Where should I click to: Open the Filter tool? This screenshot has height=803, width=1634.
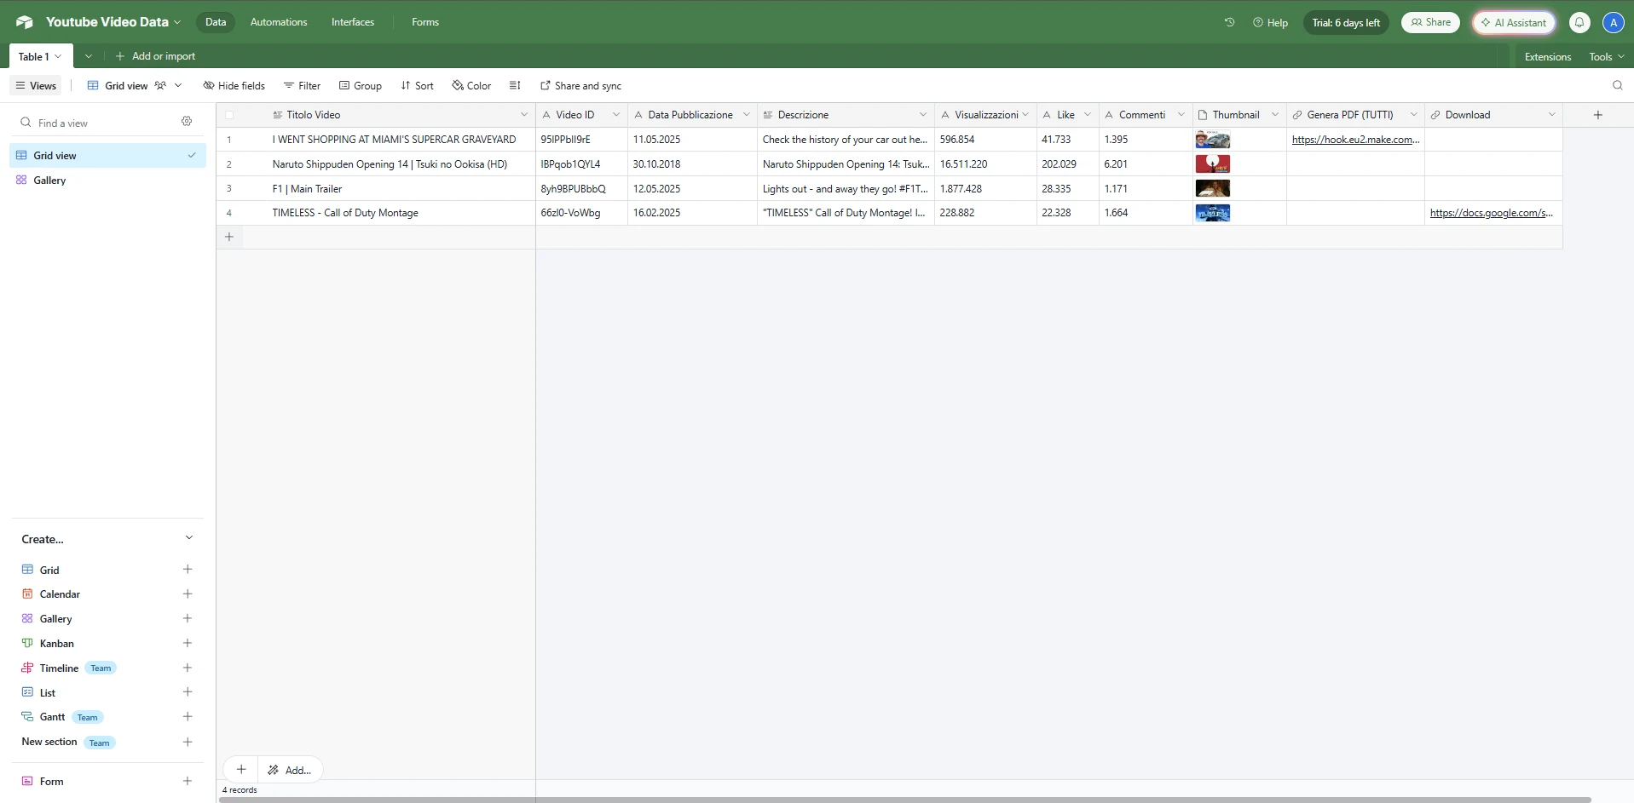303,85
